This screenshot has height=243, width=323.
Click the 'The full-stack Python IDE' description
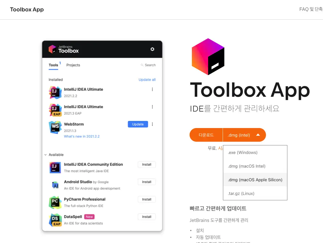click(84, 206)
